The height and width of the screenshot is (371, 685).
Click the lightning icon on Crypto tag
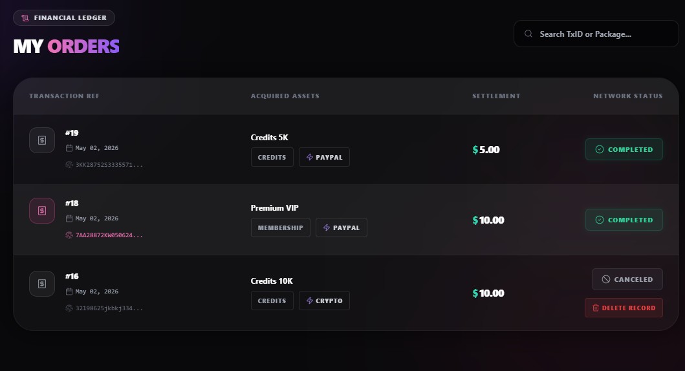tap(310, 301)
